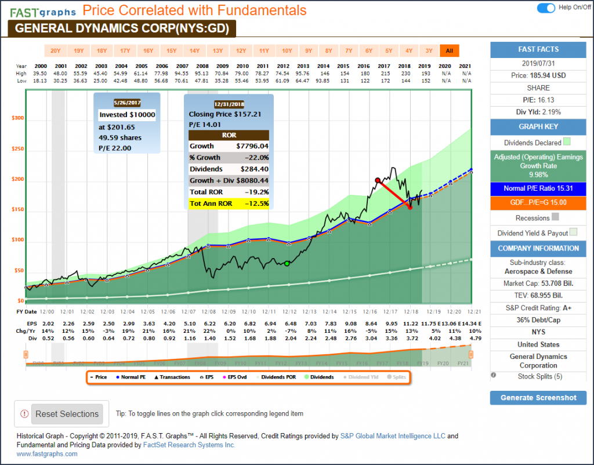Select the 10Y time range tab
This screenshot has height=465, width=594.
pyautogui.click(x=287, y=50)
